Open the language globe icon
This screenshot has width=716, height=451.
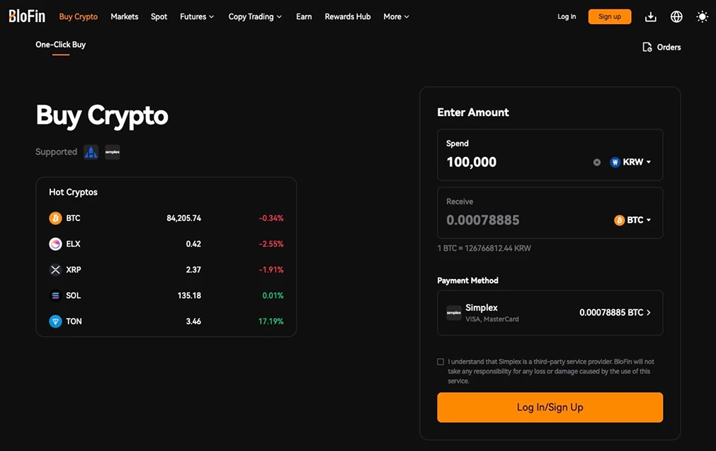[x=676, y=17]
